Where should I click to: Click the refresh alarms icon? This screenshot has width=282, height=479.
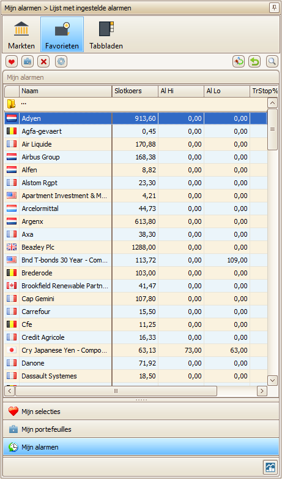pos(239,62)
